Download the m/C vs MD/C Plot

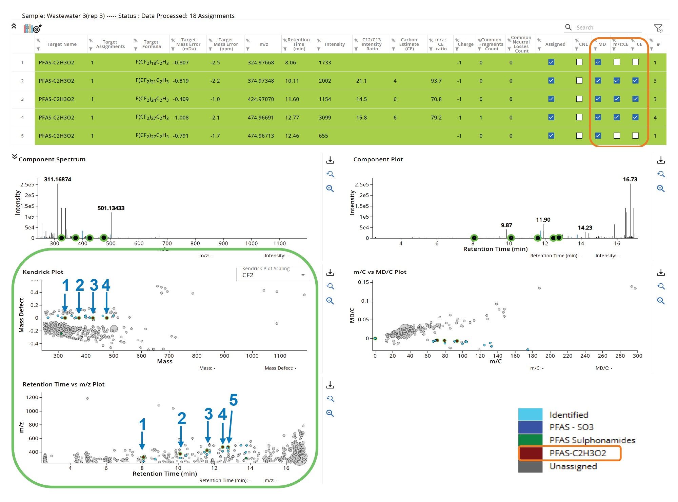click(661, 272)
